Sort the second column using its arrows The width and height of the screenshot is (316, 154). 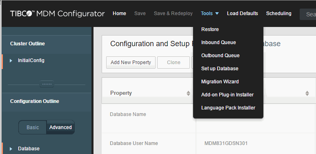point(307,93)
